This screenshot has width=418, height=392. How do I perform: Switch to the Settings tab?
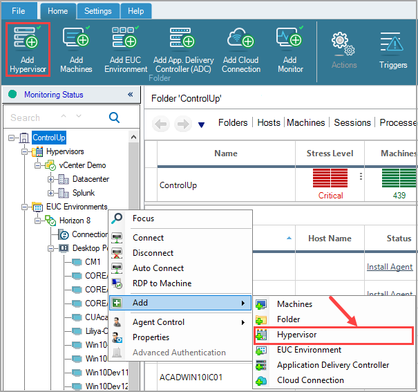98,11
